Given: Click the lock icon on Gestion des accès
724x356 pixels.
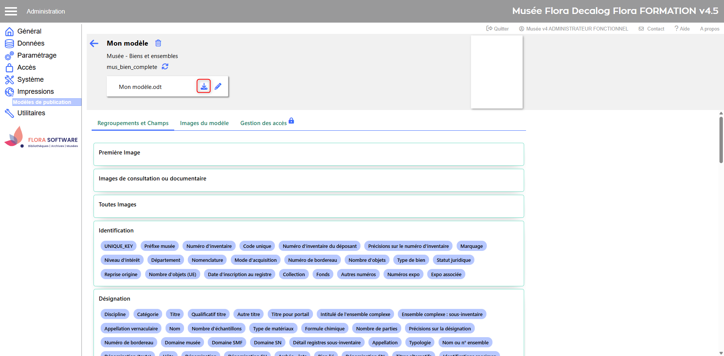Looking at the screenshot, I should pyautogui.click(x=291, y=121).
